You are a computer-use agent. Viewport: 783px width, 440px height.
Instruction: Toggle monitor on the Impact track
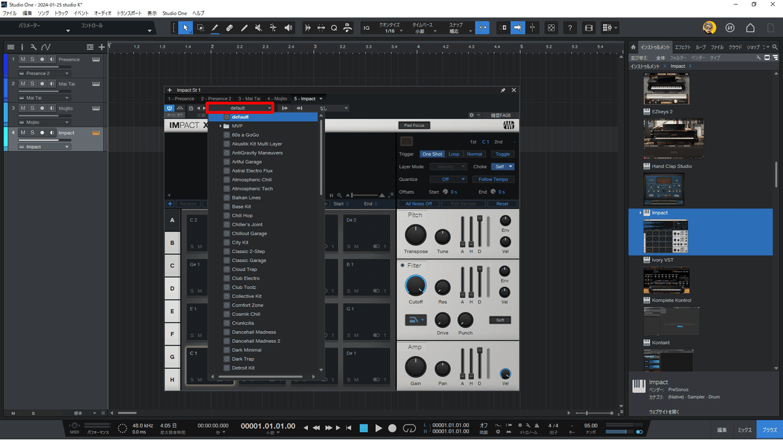51,132
